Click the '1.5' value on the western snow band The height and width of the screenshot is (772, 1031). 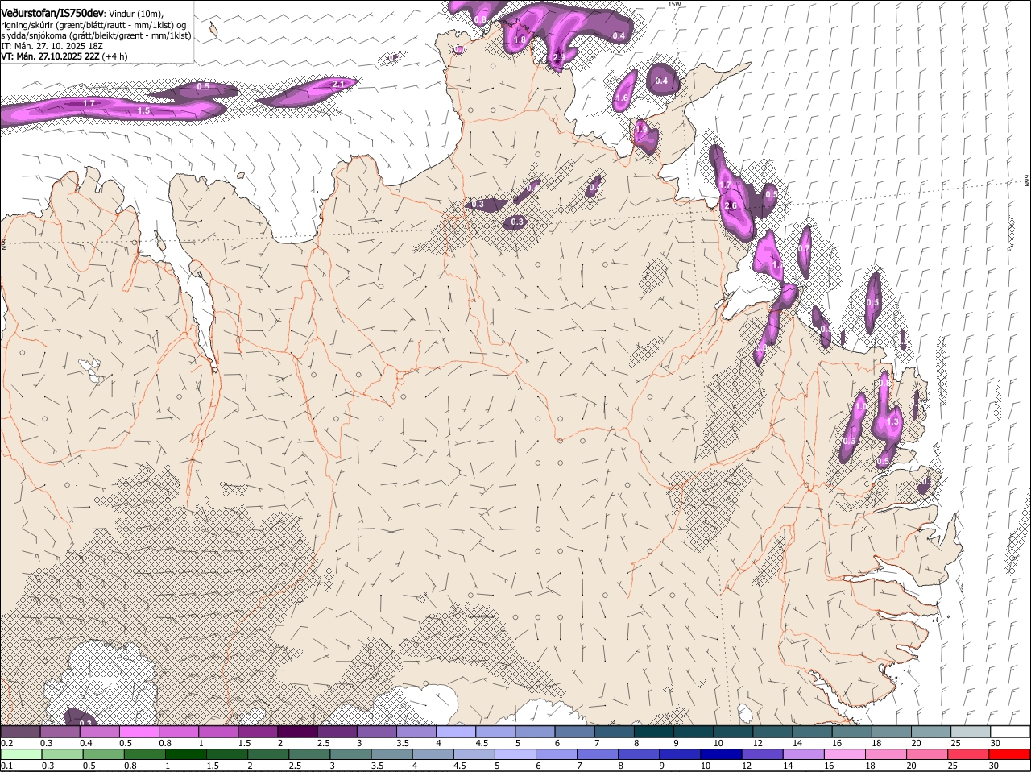tap(144, 110)
